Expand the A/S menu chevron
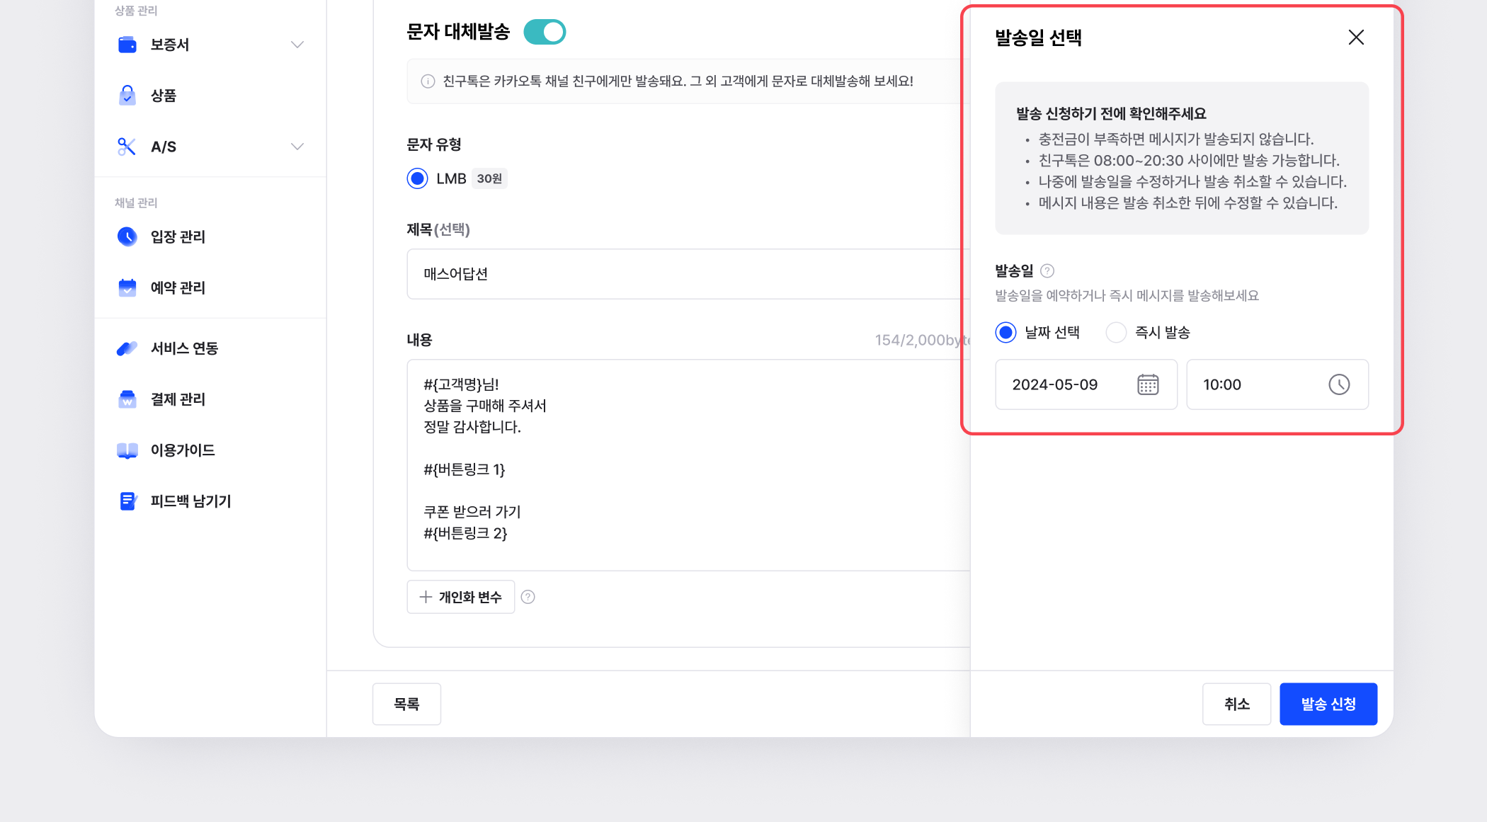Viewport: 1487px width, 822px height. pyautogui.click(x=297, y=147)
